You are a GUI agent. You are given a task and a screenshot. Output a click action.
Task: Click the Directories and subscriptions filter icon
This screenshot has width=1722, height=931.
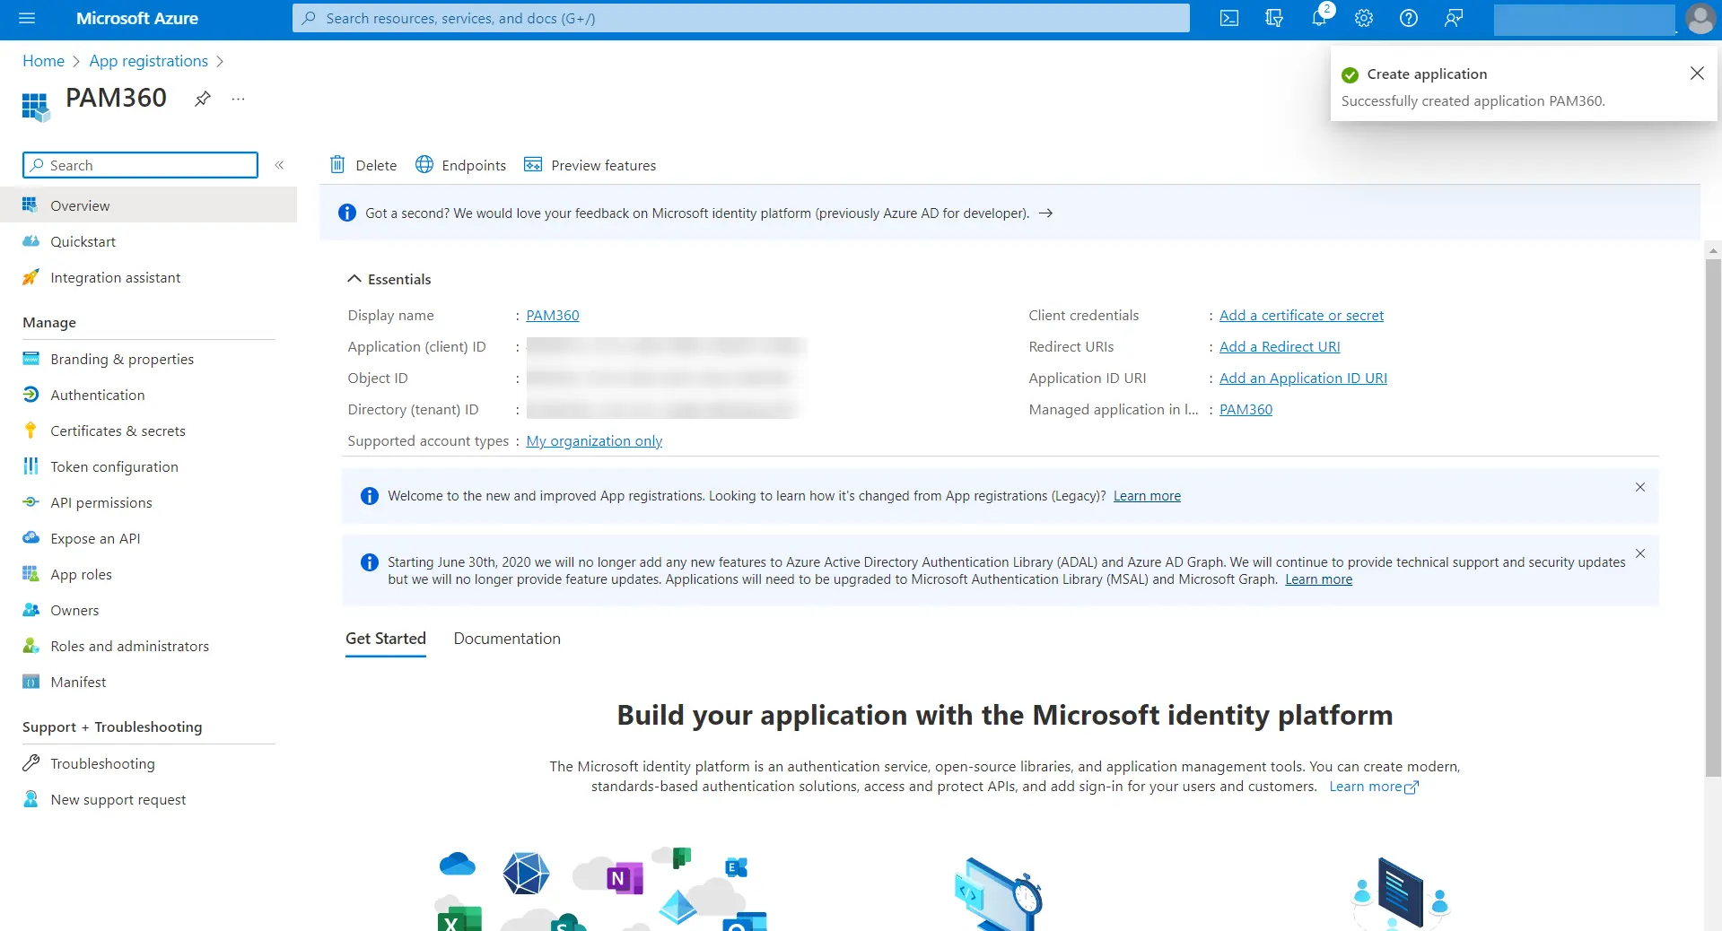(1273, 18)
